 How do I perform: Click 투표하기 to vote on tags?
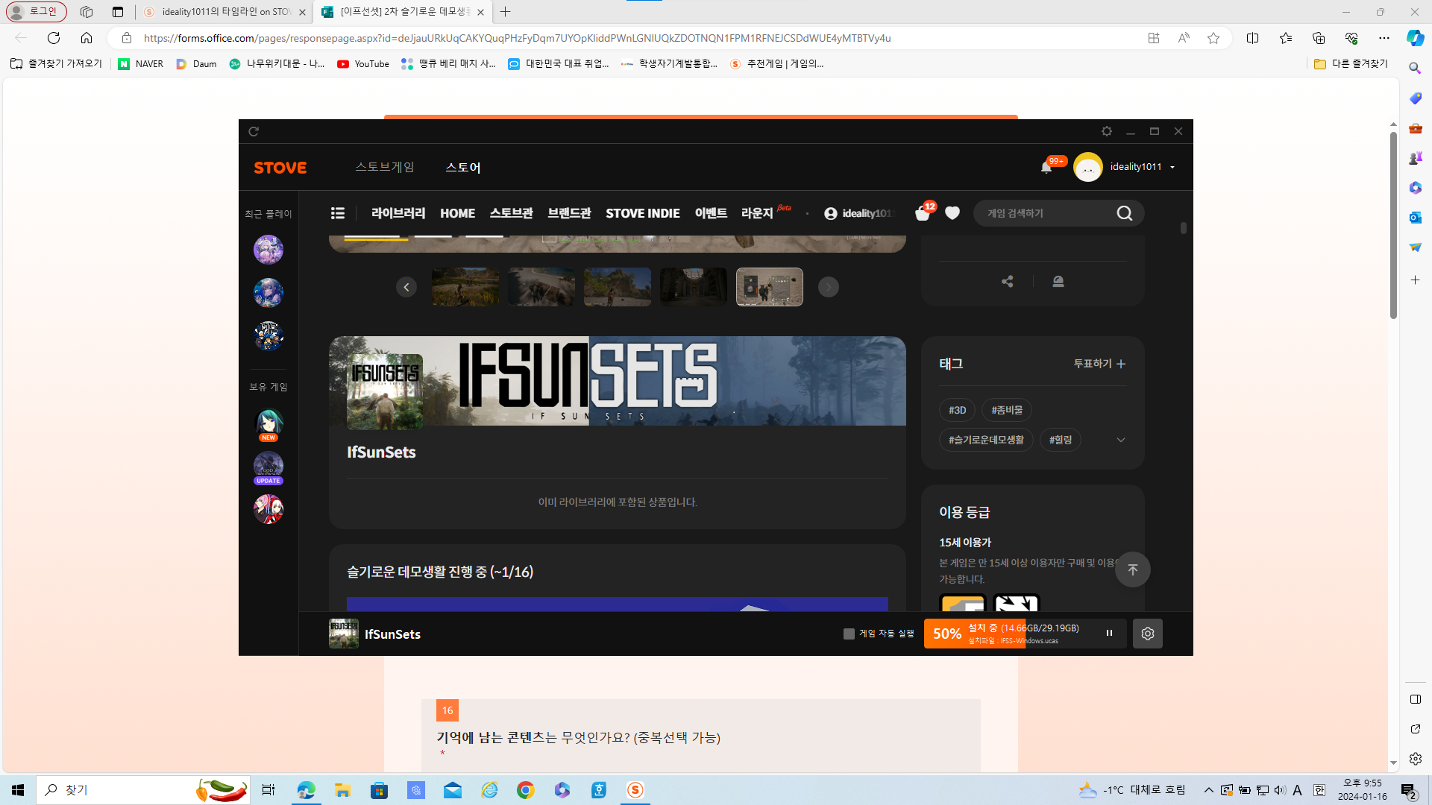tap(1099, 364)
